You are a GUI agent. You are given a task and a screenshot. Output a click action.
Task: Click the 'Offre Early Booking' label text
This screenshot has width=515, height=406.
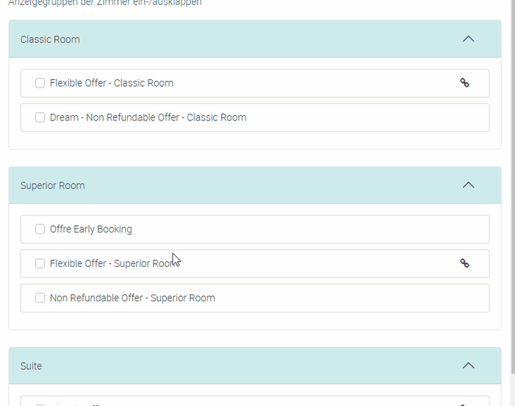(91, 230)
